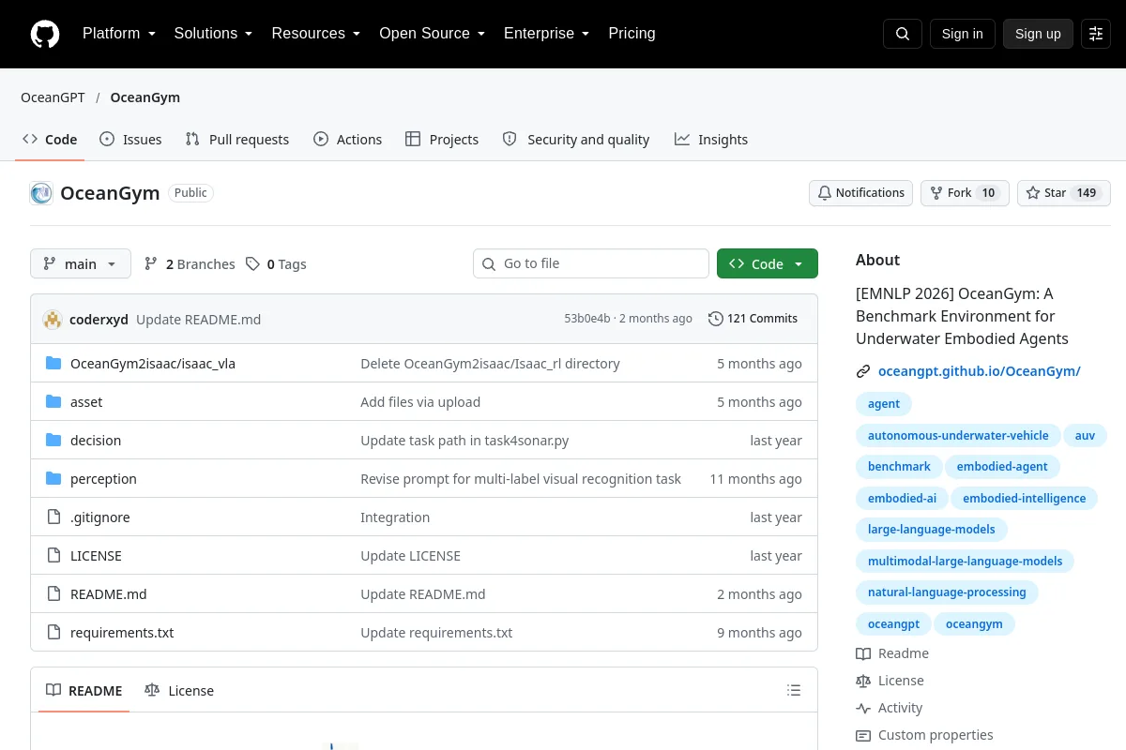This screenshot has height=750, width=1126.
Task: Open commit hash 53b0e4b link
Action: coord(587,319)
